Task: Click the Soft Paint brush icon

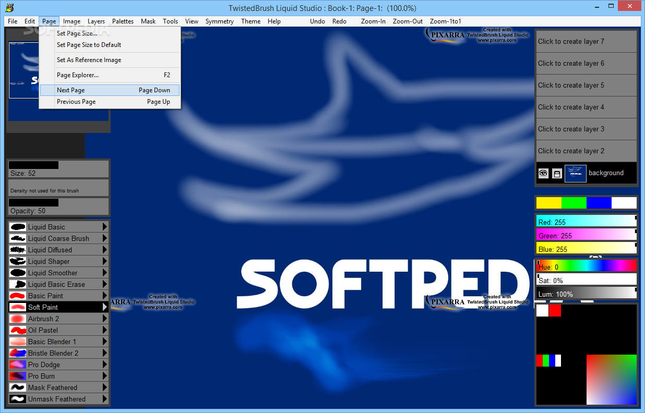Action: (x=18, y=307)
